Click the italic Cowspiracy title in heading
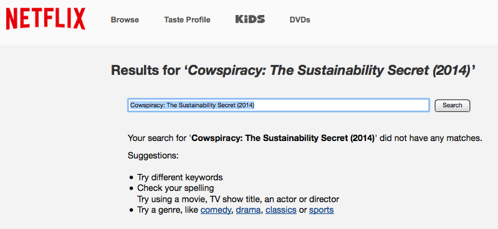 pos(329,71)
